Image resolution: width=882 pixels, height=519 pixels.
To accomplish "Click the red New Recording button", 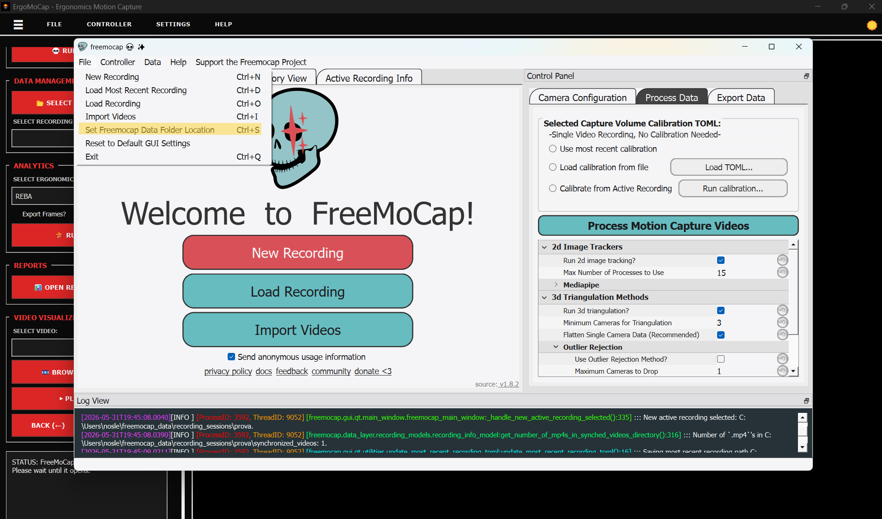I will [298, 252].
